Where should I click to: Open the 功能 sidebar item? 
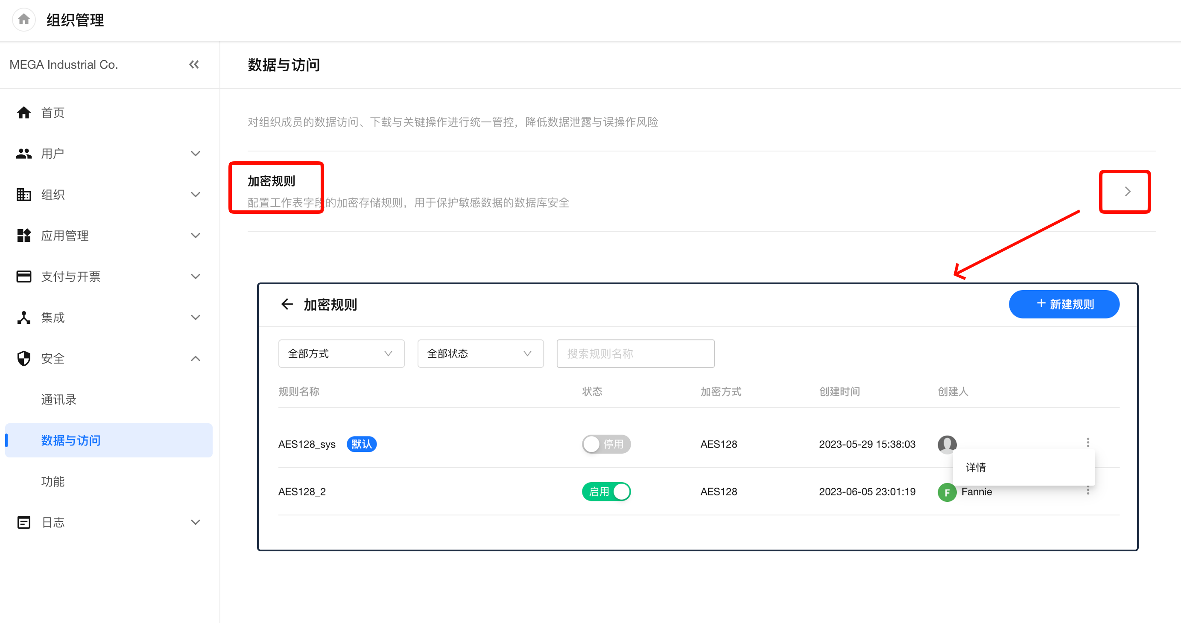pos(53,481)
